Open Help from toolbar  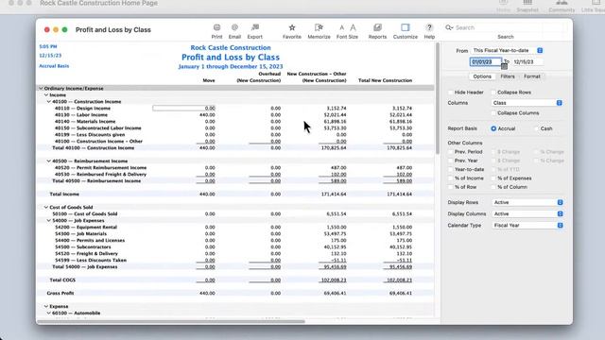tap(429, 31)
